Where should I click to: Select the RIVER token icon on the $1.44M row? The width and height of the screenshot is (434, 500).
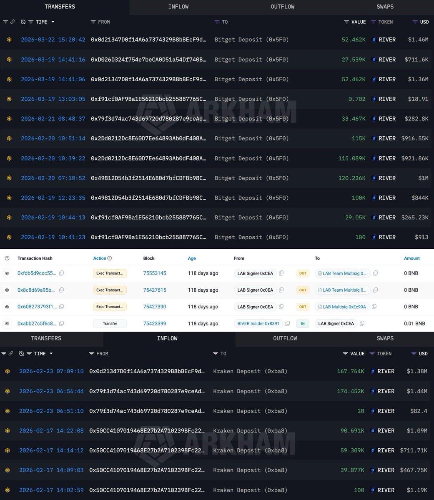pos(373,391)
